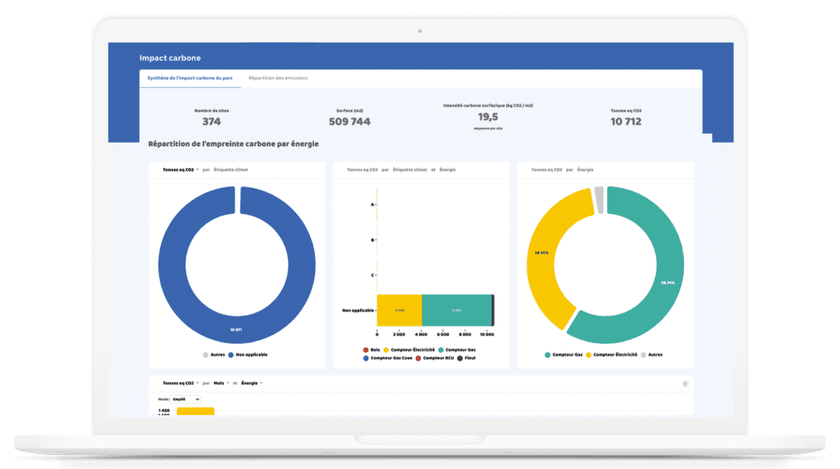Screen dimensions: 840x469
Task: Toggle Compteur RCU legend marker
Action: coord(418,358)
